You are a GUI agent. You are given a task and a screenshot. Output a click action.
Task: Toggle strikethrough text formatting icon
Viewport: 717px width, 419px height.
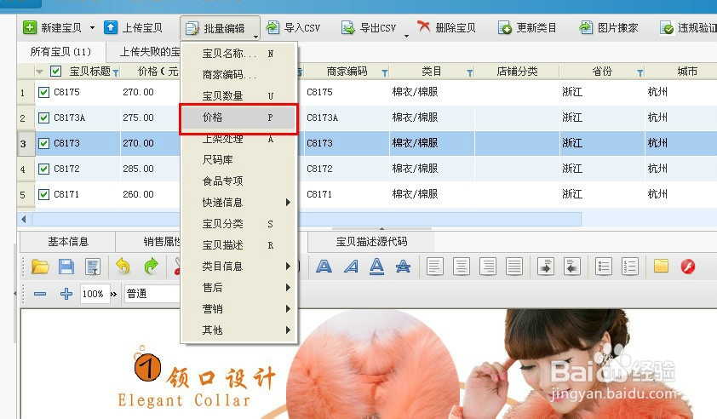click(403, 267)
